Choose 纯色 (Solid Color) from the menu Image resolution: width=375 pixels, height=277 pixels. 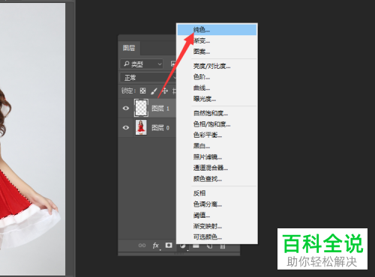(x=217, y=30)
